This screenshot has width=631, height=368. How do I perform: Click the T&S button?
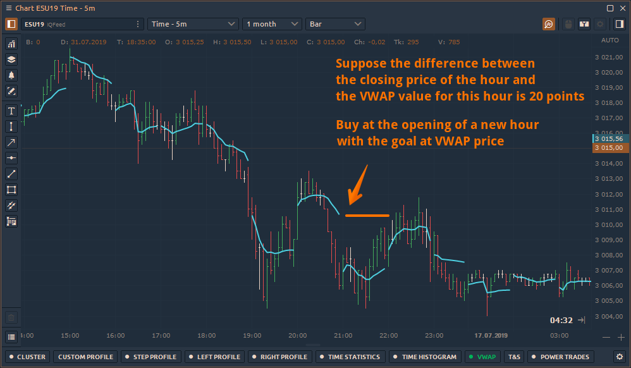[515, 357]
